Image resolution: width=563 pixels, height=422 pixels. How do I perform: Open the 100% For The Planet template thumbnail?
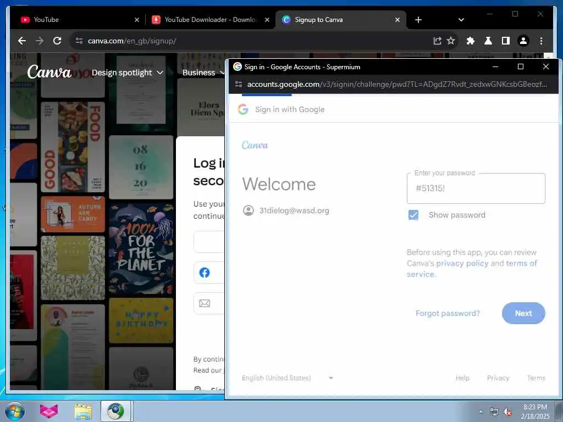(141, 248)
